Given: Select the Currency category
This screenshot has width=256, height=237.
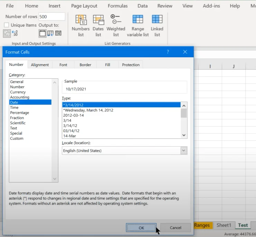Looking at the screenshot, I should 30,92.
